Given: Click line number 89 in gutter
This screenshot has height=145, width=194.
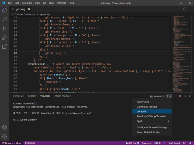Looking at the screenshot, I should point(15,53).
